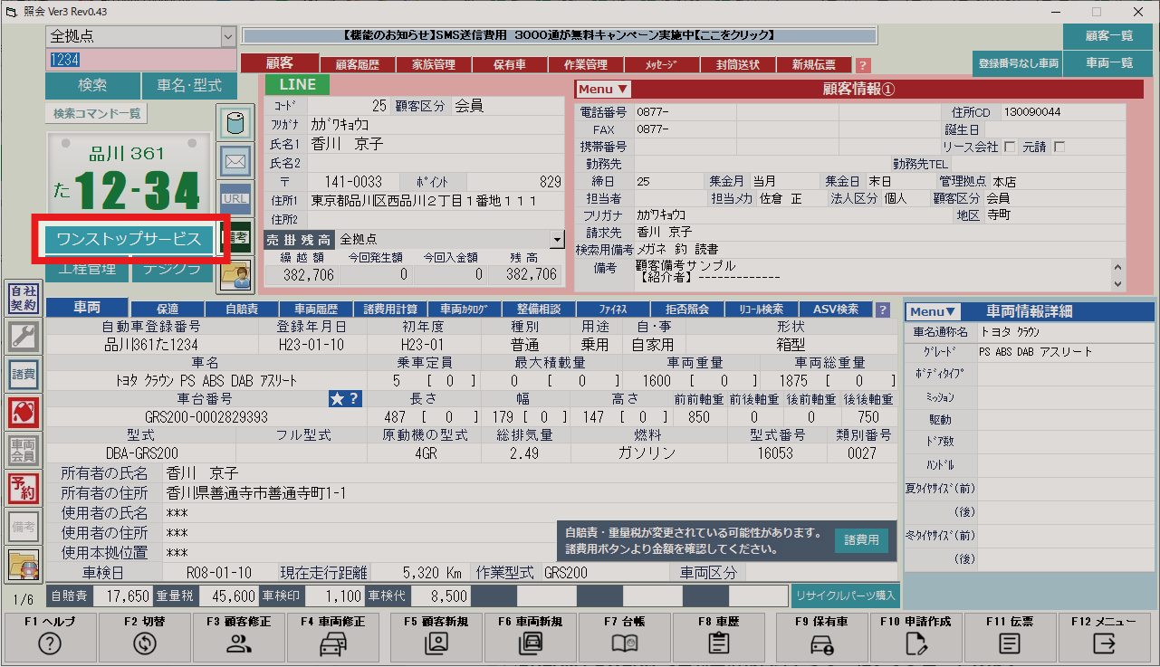Select the 封筒送状 tab
This screenshot has width=1160, height=667.
737,65
